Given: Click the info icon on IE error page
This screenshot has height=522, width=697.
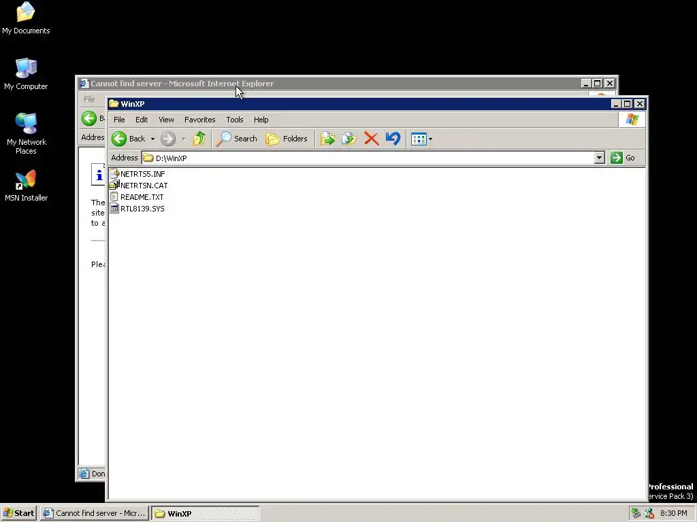Looking at the screenshot, I should [98, 175].
